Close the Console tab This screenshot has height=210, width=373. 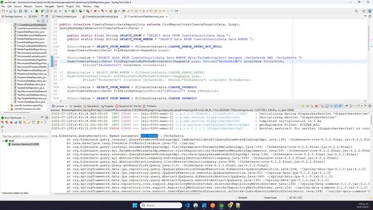pos(66,106)
